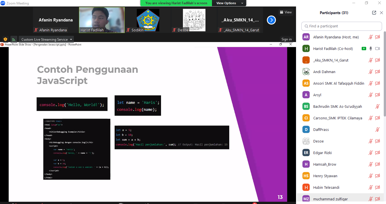The image size is (386, 204).
Task: Click Desoe's camera off icon in list
Action: tap(378, 141)
